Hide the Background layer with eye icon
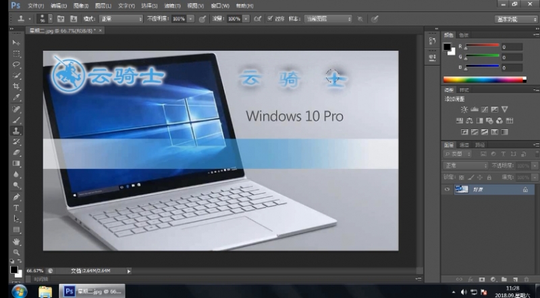 tap(447, 189)
